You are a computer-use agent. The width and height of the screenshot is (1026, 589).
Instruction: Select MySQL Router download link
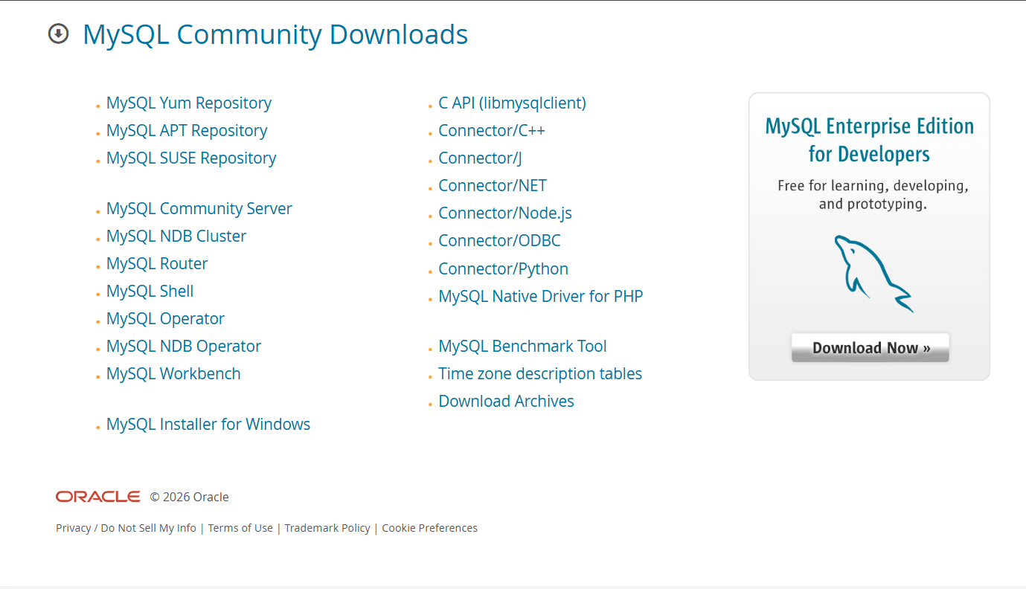pos(157,263)
